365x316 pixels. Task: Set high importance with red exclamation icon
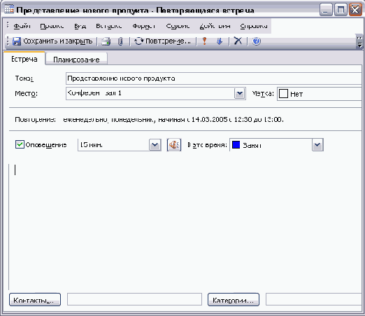pyautogui.click(x=205, y=41)
